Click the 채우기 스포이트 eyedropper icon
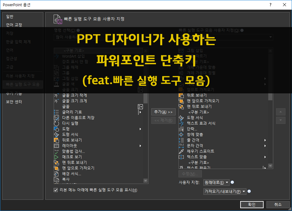Image resolution: width=292 pixels, height=211 pixels. pyautogui.click(x=181, y=151)
